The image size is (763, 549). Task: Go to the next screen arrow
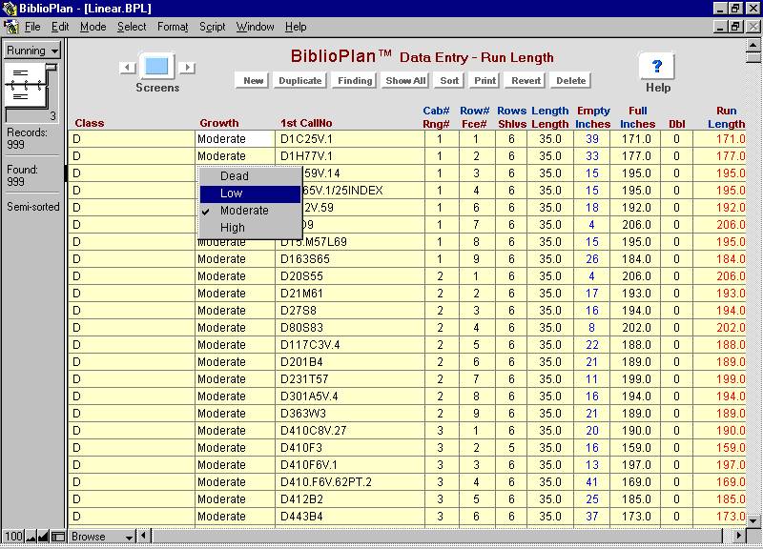187,67
